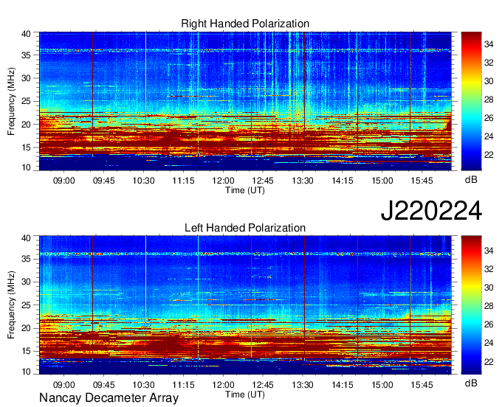
Task: Click the 20 frequency tick on Left Handed plot
Action: 26,328
